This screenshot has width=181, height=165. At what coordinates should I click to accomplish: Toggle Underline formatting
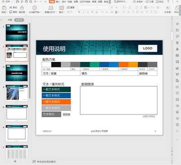88,12
